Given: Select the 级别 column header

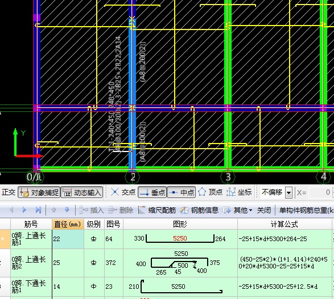Looking at the screenshot, I should [94, 224].
